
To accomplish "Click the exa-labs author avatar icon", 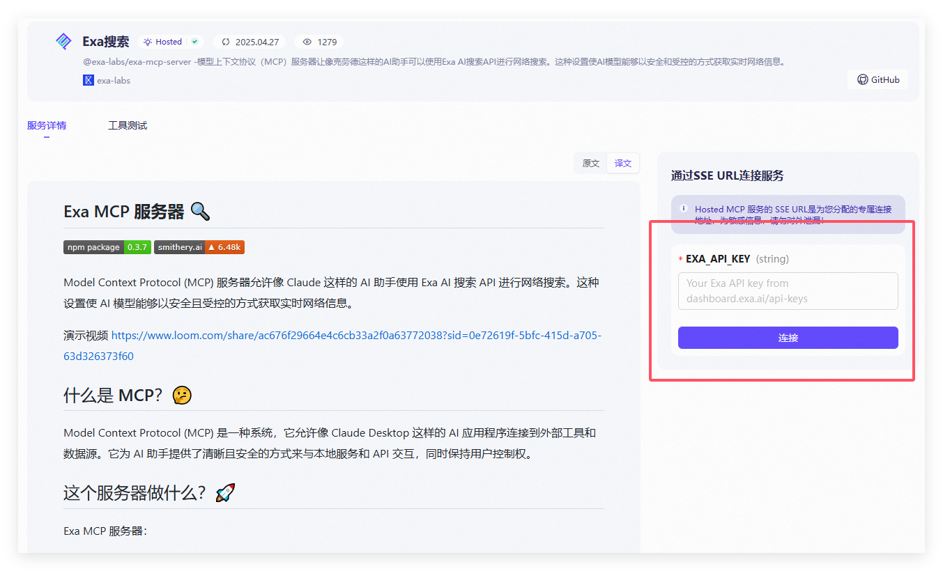I will [89, 80].
